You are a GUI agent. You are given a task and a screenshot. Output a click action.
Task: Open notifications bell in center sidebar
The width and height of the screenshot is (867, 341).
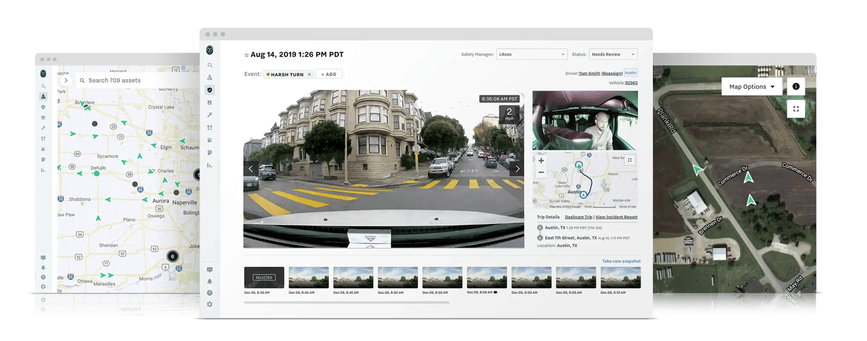click(210, 281)
